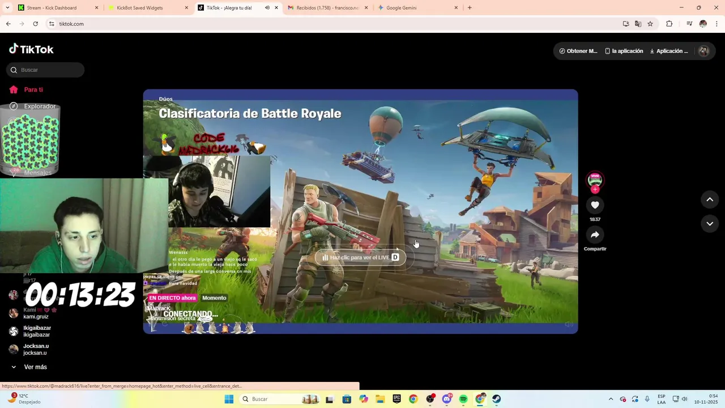Show hidden system tray icons chevron
Image resolution: width=725 pixels, height=408 pixels.
[611, 399]
